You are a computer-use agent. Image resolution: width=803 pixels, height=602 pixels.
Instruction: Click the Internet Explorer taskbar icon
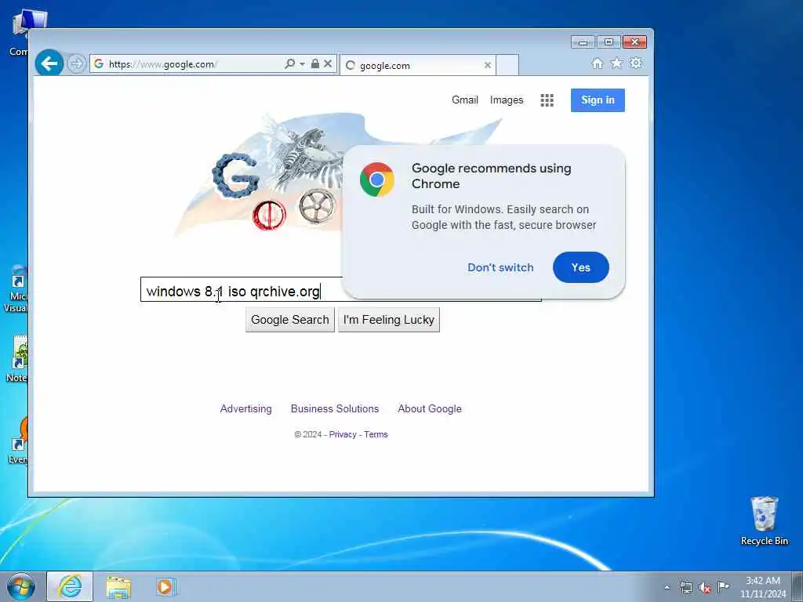(x=70, y=586)
